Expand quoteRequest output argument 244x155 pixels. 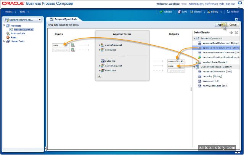pos(100,66)
